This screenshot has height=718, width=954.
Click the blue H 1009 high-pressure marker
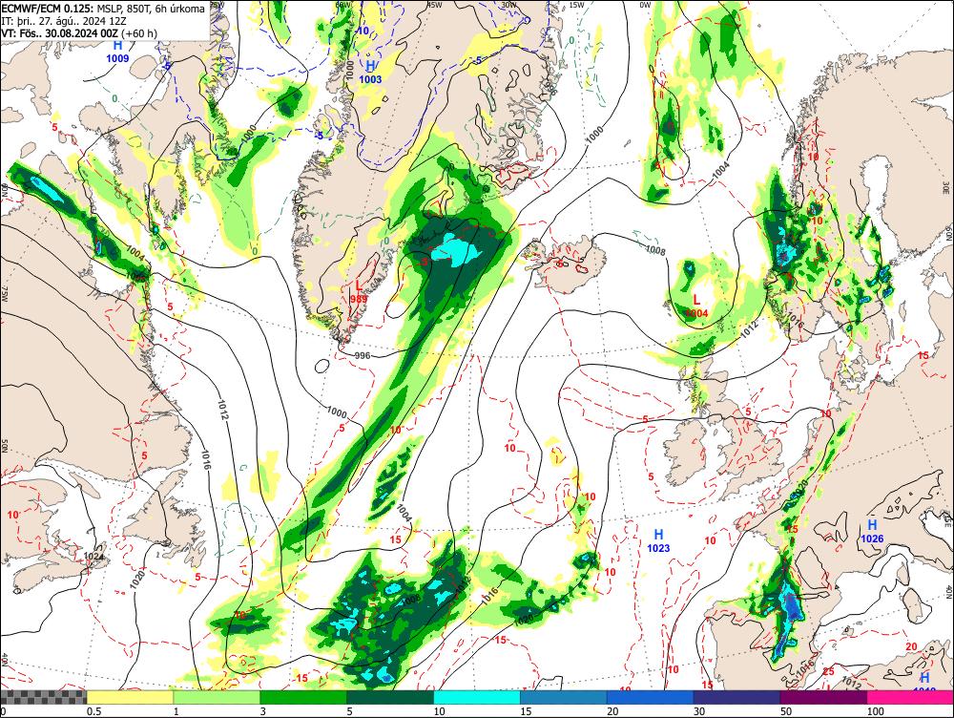117,52
